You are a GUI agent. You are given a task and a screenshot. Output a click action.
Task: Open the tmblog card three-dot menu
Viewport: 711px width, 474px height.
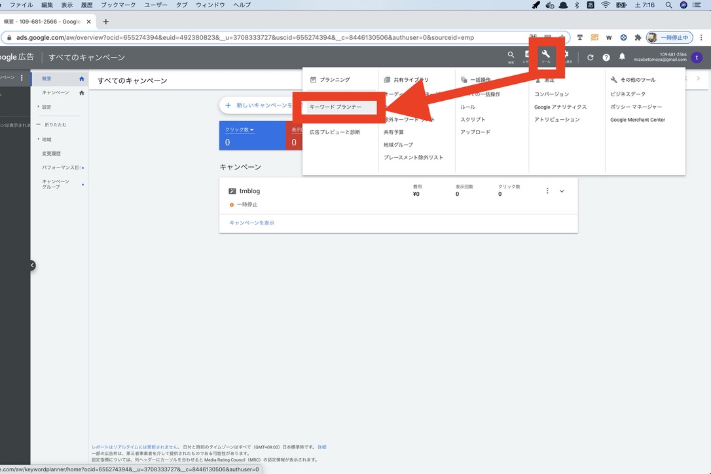click(x=547, y=191)
